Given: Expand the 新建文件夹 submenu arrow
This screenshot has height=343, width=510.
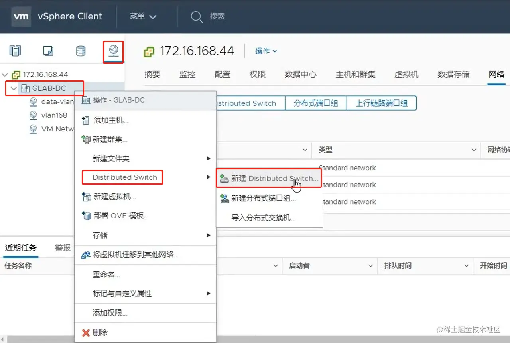Looking at the screenshot, I should (209, 158).
